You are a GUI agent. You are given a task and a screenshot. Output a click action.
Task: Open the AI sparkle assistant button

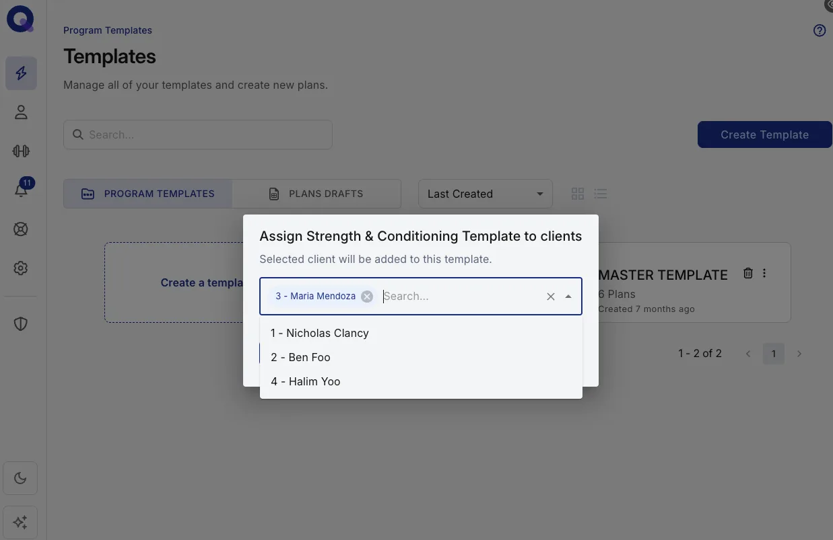coord(20,522)
